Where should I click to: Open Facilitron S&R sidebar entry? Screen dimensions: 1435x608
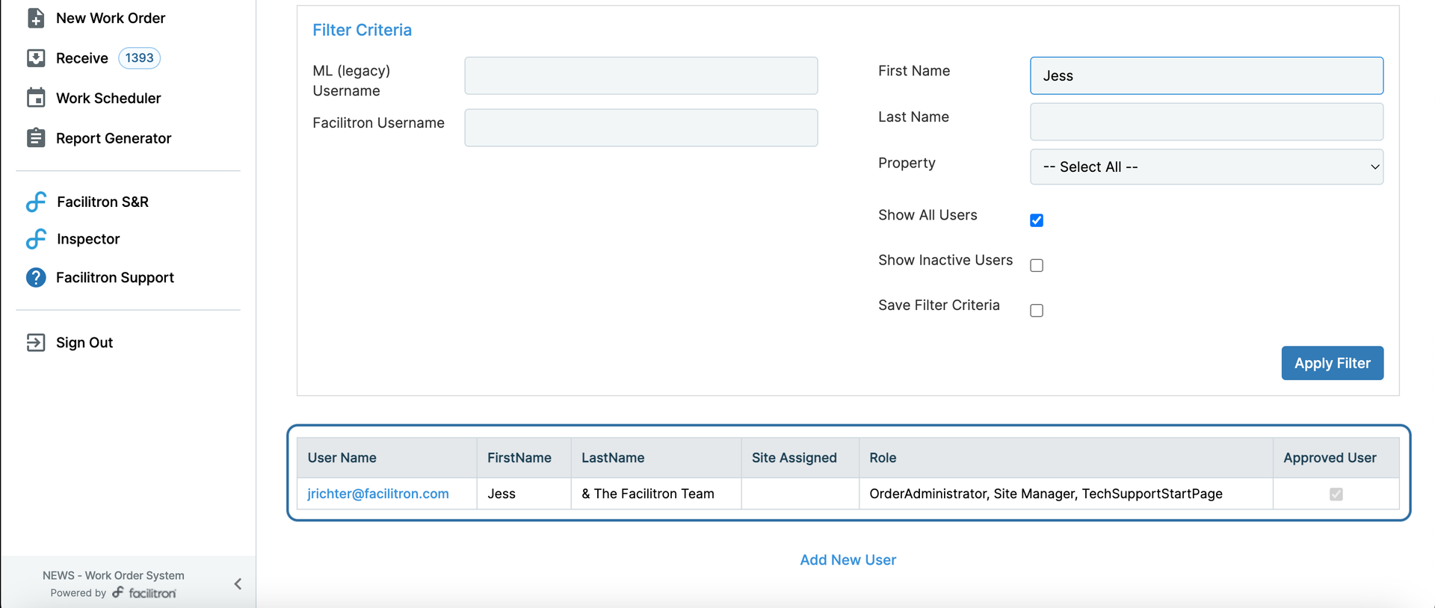(102, 202)
